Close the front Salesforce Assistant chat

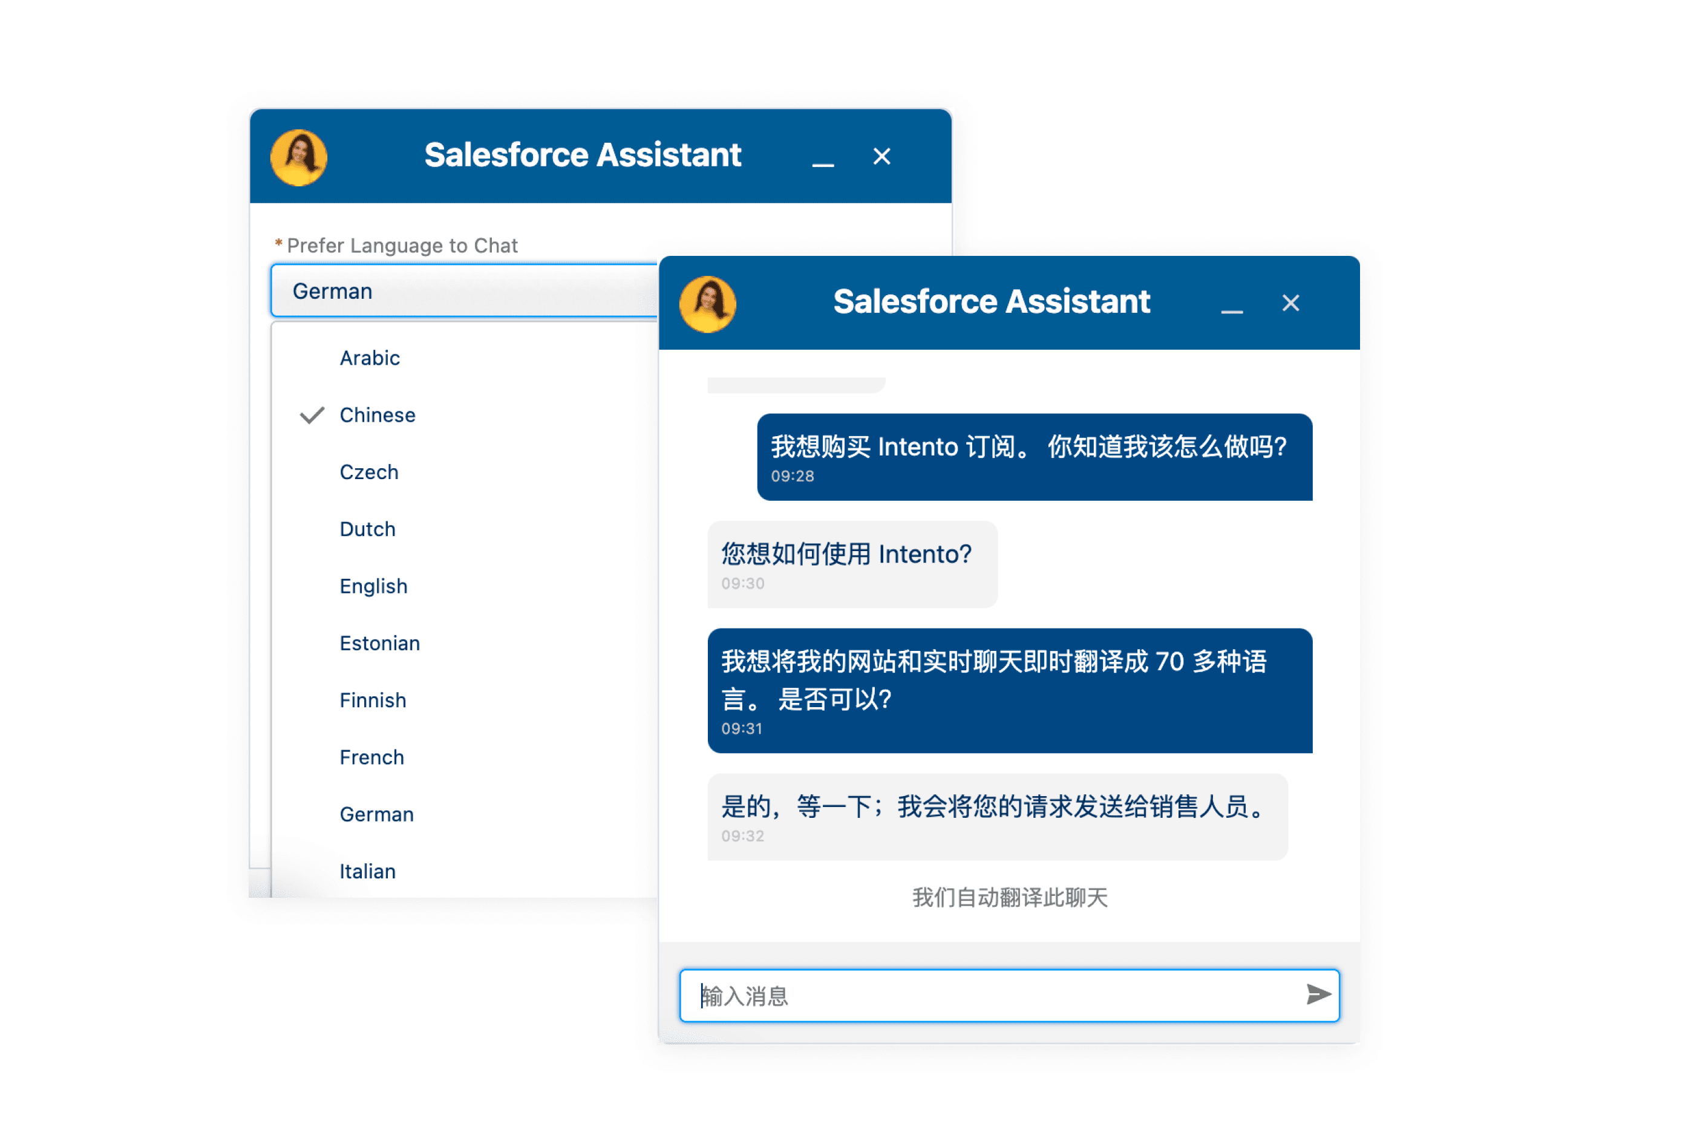coord(1290,302)
